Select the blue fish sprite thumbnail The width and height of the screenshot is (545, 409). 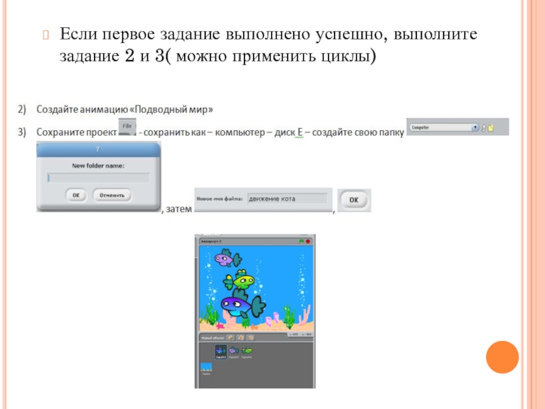(x=221, y=351)
